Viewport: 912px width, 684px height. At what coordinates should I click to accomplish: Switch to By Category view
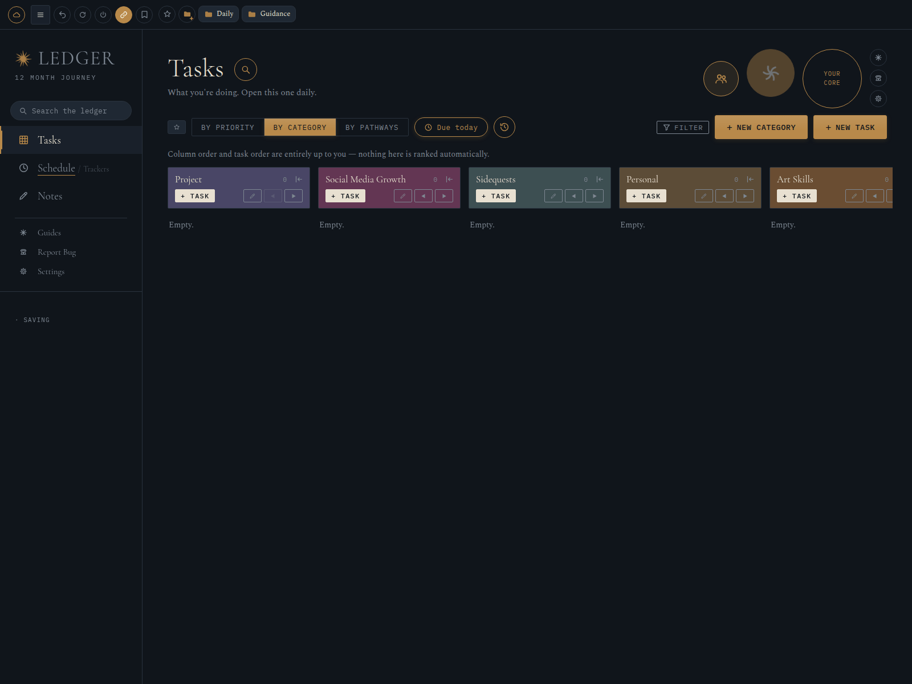pyautogui.click(x=300, y=127)
